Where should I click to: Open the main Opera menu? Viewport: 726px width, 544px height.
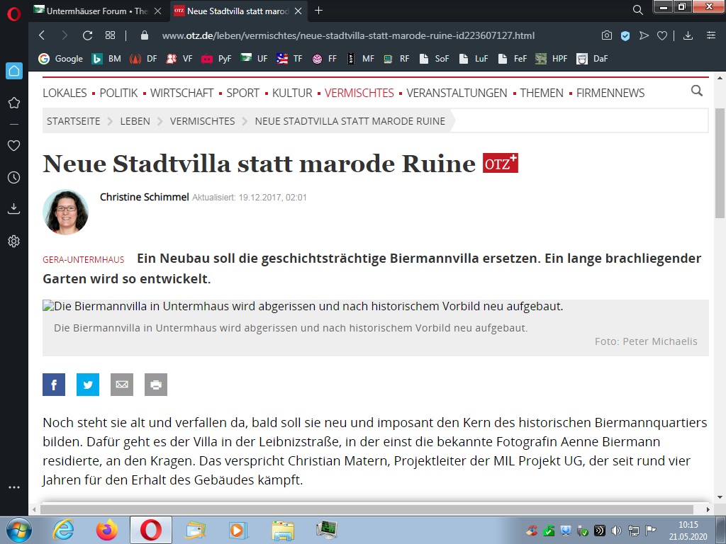tap(13, 13)
